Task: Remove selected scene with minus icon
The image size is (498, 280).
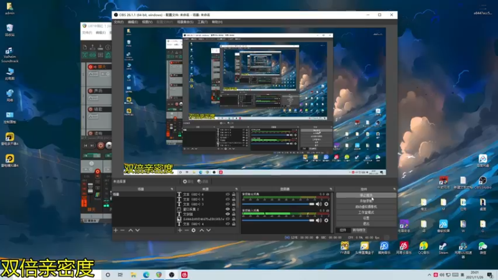Action: 122,230
